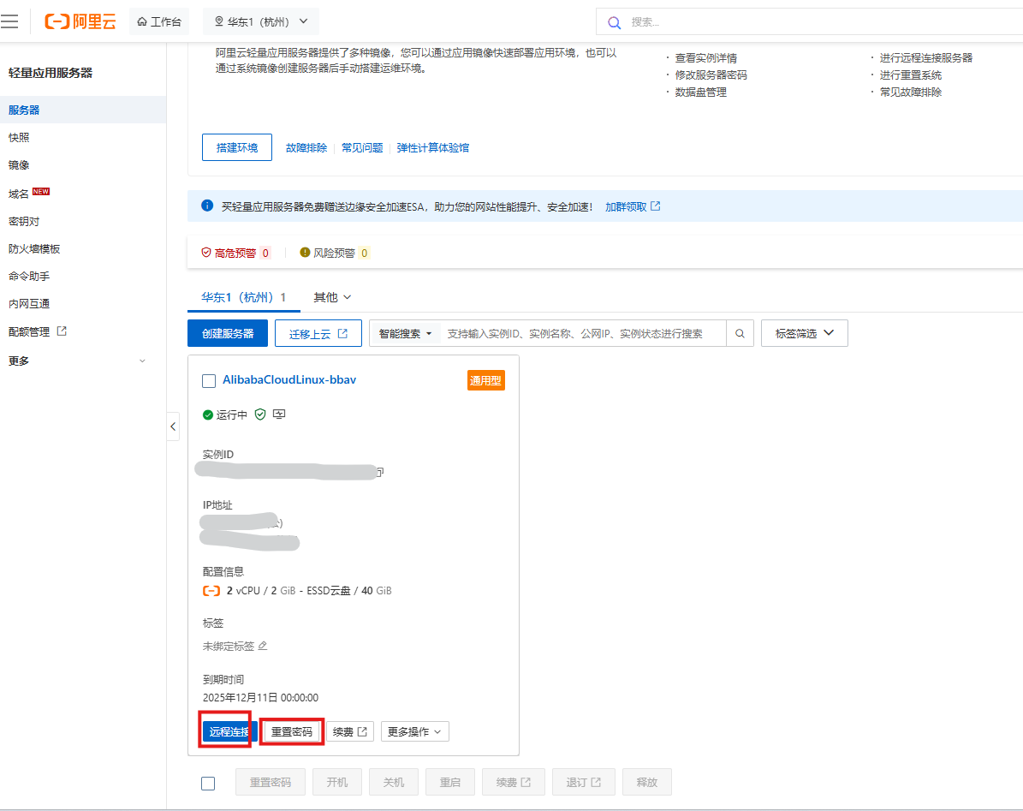Tick the bottom select-all checkbox
This screenshot has height=811, width=1023.
pos(208,783)
